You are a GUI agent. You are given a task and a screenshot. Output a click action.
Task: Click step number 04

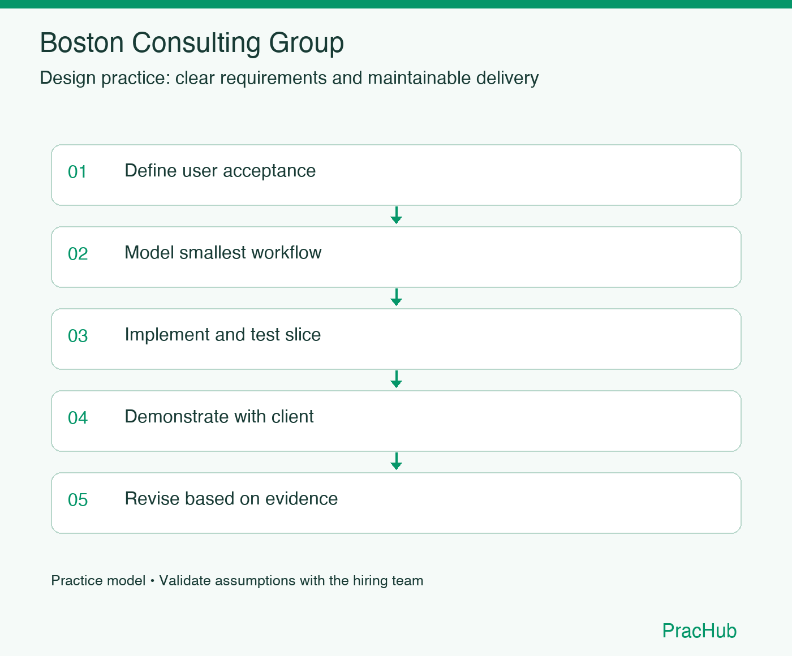(78, 418)
